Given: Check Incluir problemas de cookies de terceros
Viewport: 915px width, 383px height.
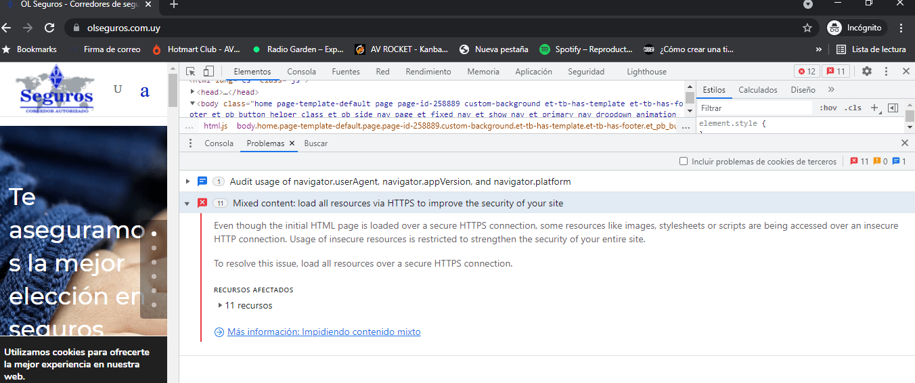Looking at the screenshot, I should pyautogui.click(x=684, y=161).
